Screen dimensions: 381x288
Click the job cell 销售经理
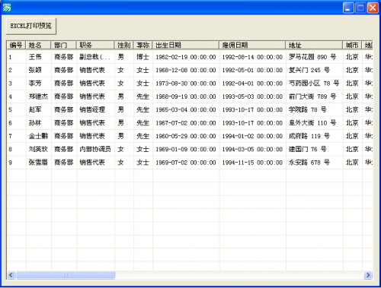(96, 109)
